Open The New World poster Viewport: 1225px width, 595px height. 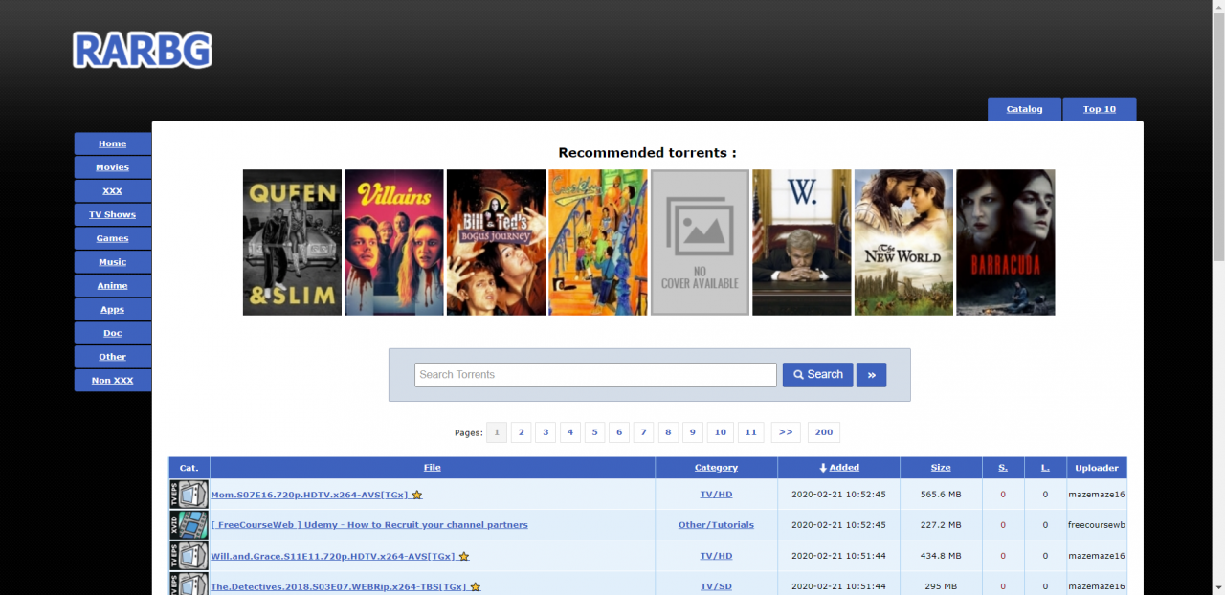[903, 242]
